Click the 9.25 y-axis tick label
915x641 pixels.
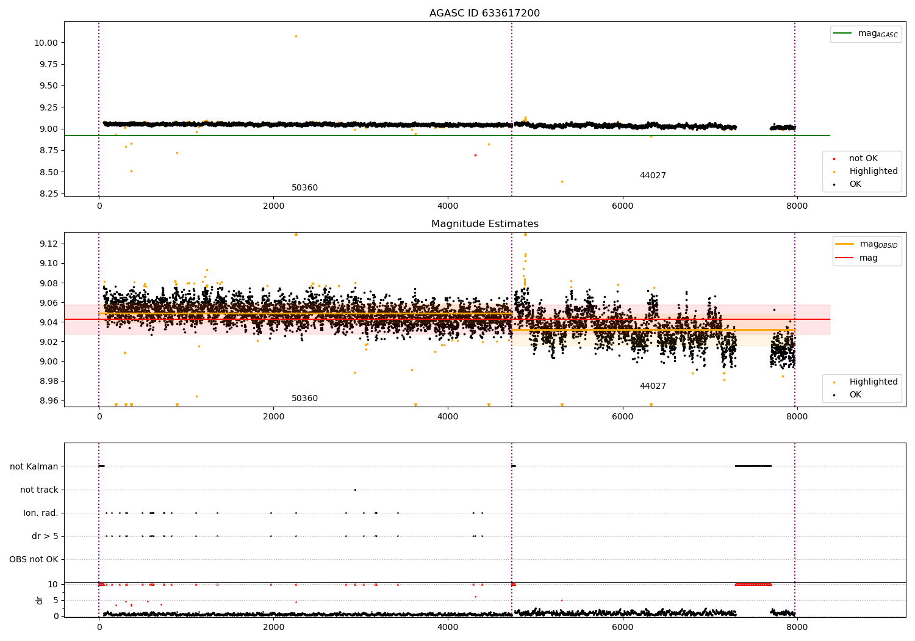(x=48, y=107)
